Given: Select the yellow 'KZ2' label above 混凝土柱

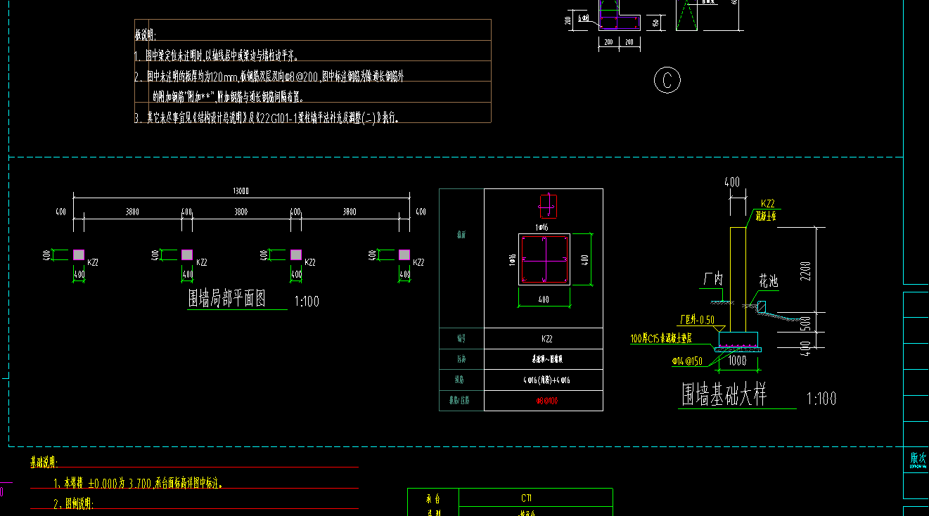Looking at the screenshot, I should click(767, 204).
